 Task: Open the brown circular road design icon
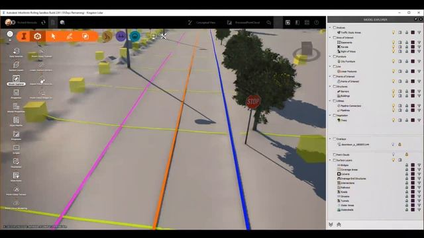[107, 36]
